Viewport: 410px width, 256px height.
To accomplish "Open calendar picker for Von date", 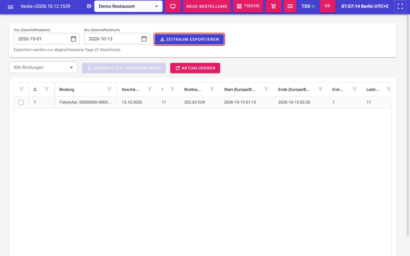I will [x=73, y=39].
